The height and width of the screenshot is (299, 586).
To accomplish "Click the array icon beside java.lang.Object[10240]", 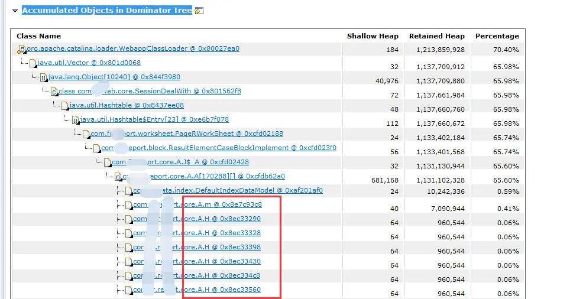I will pos(43,77).
